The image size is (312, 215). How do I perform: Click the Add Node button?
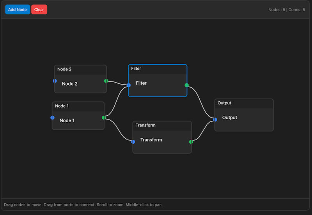(x=17, y=9)
